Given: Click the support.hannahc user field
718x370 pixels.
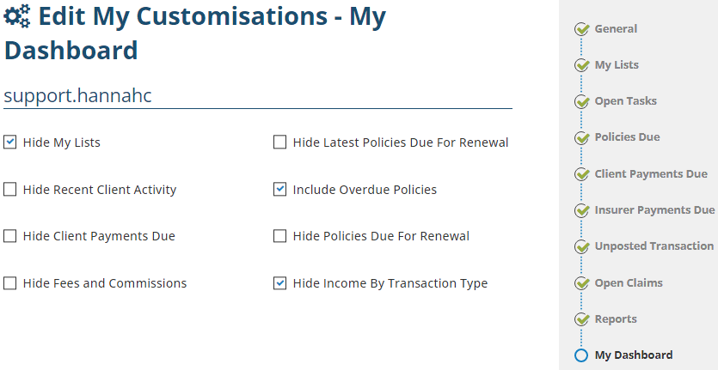Looking at the screenshot, I should tap(258, 95).
